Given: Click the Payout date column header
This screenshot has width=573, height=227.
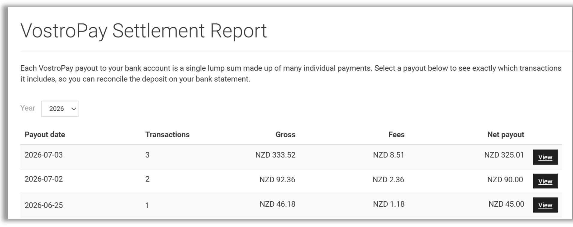Looking at the screenshot, I should (x=45, y=135).
